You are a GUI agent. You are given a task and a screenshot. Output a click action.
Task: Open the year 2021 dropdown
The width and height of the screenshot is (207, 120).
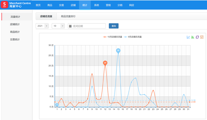point(42,26)
